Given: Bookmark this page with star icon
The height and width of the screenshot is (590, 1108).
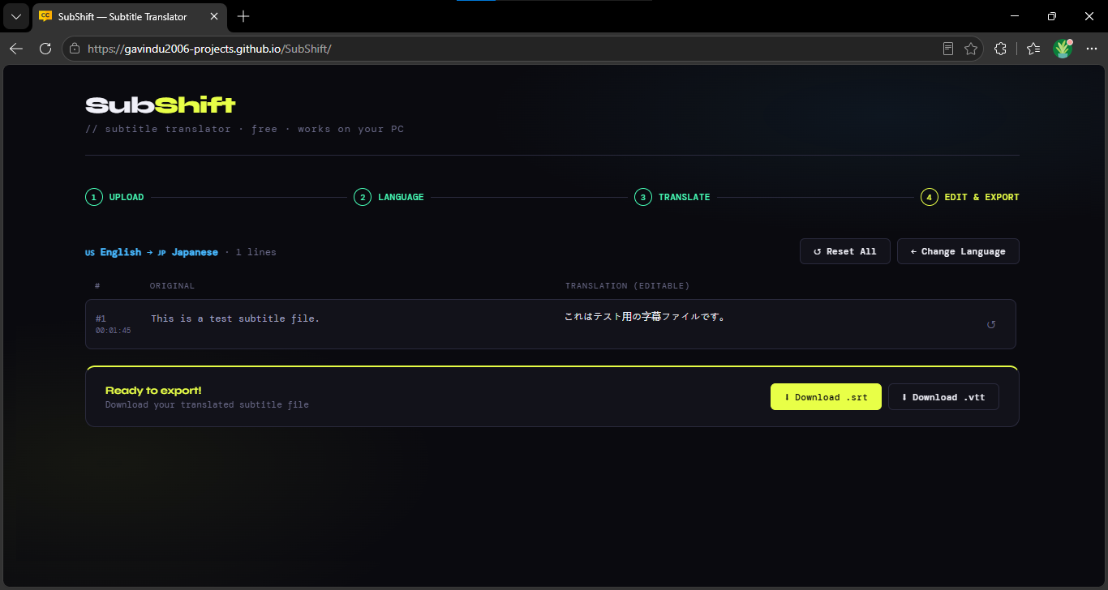Looking at the screenshot, I should [x=970, y=49].
